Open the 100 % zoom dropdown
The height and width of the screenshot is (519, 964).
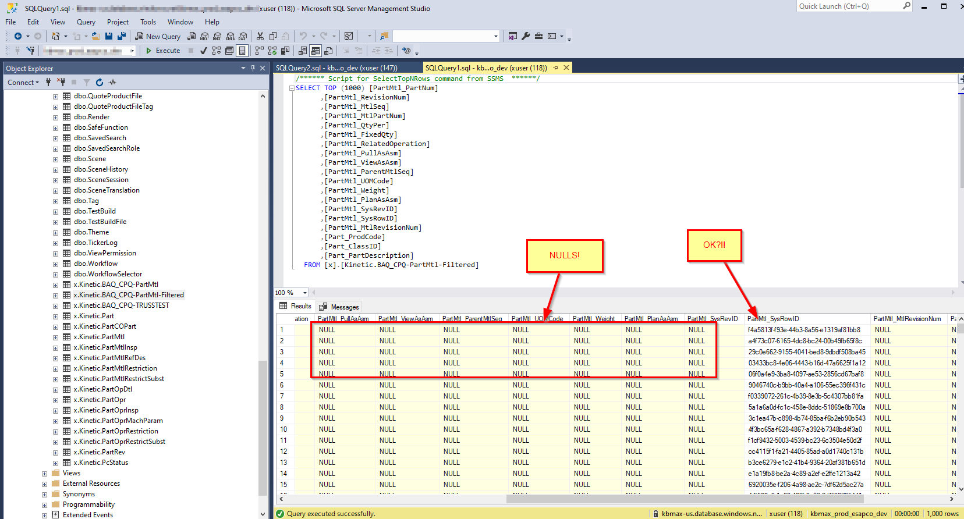point(304,293)
